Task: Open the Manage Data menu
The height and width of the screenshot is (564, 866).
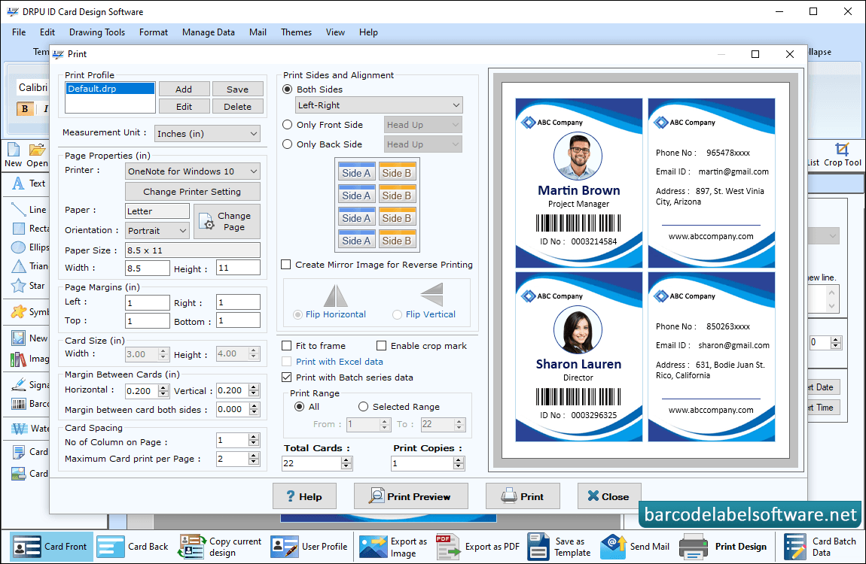Action: 208,32
